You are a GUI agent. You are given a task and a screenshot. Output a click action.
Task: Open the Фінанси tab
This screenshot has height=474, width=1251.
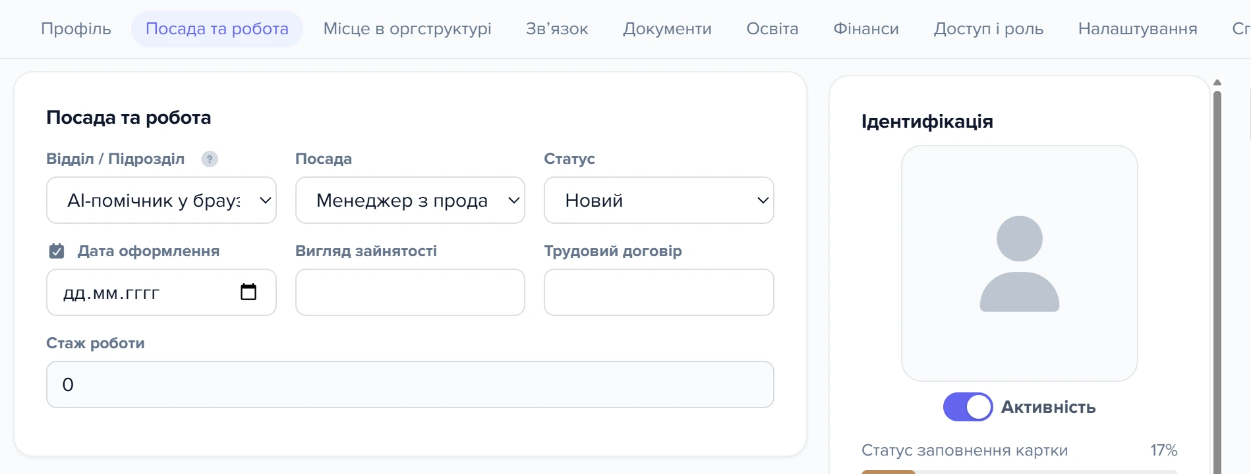coord(866,29)
